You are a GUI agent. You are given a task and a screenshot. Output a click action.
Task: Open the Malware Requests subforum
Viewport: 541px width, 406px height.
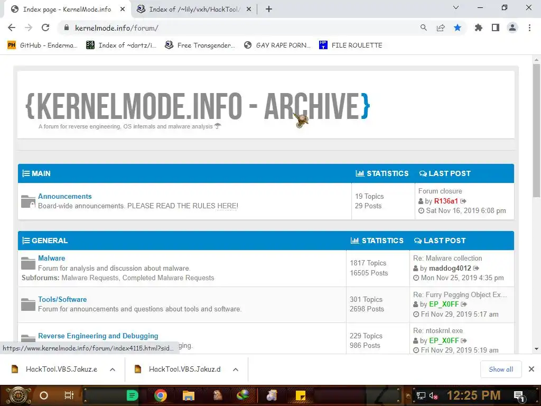pyautogui.click(x=90, y=278)
